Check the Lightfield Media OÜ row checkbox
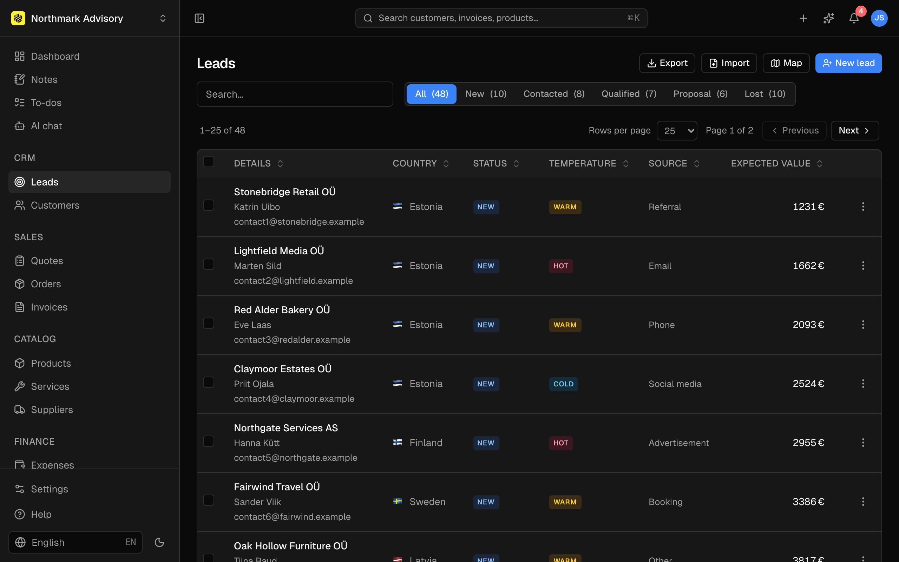This screenshot has height=562, width=899. [x=209, y=264]
